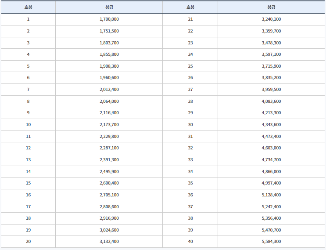The height and width of the screenshot is (250, 326).
Task: Select salary value 5,128,400
Action: tap(271, 195)
